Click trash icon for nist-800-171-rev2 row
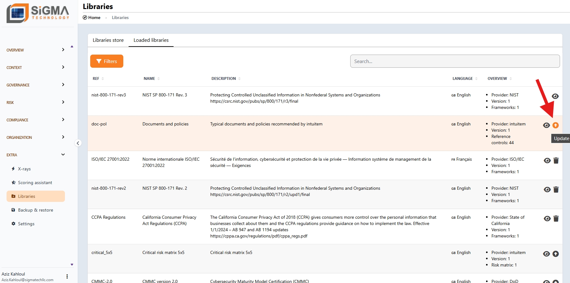The image size is (570, 283). tap(556, 190)
